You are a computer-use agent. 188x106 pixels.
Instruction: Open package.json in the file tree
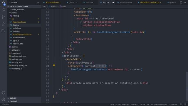tap(24, 59)
